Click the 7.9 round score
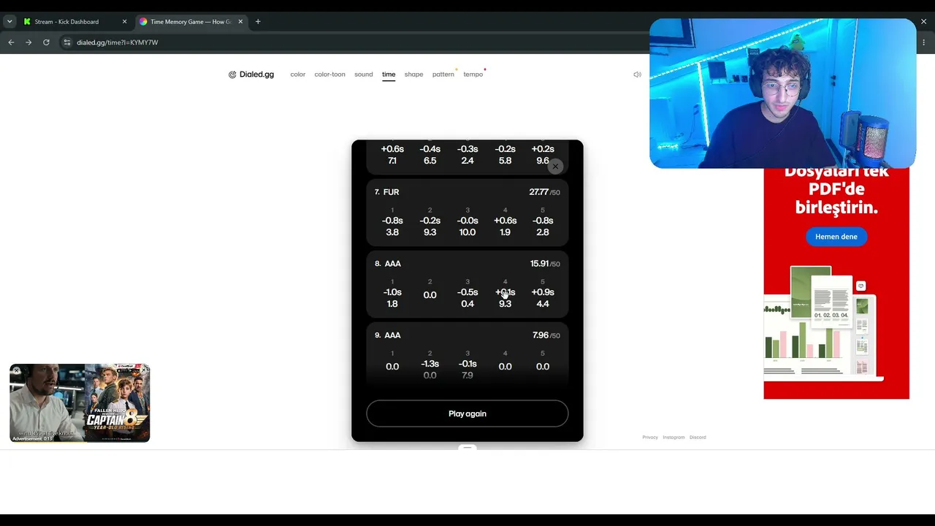Viewport: 935px width, 526px height. (467, 376)
